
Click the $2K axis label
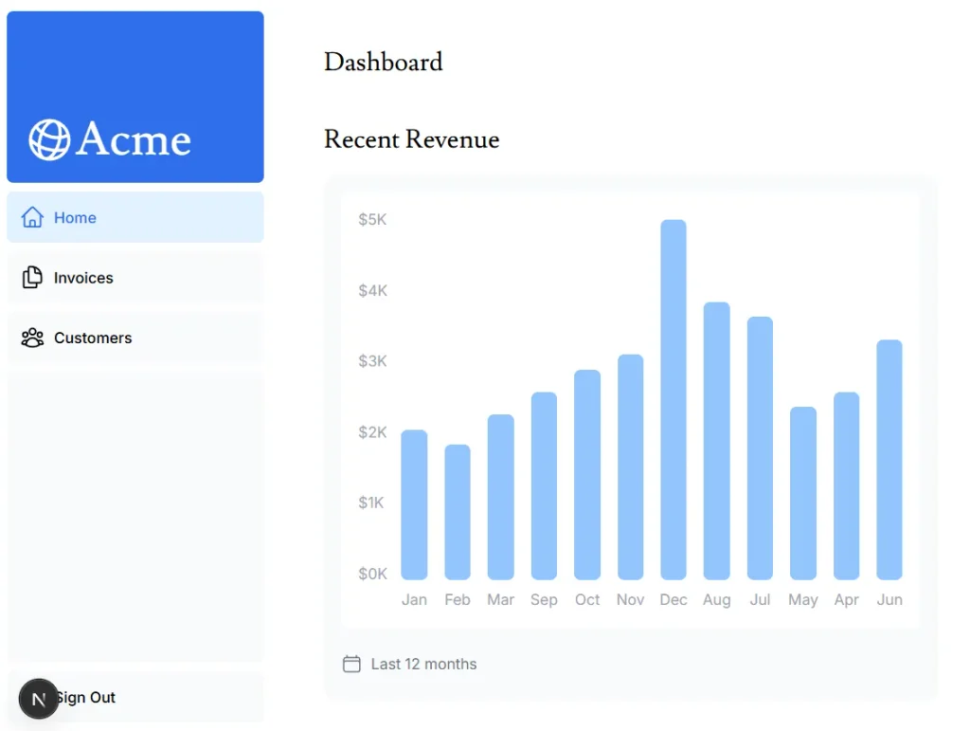[372, 432]
